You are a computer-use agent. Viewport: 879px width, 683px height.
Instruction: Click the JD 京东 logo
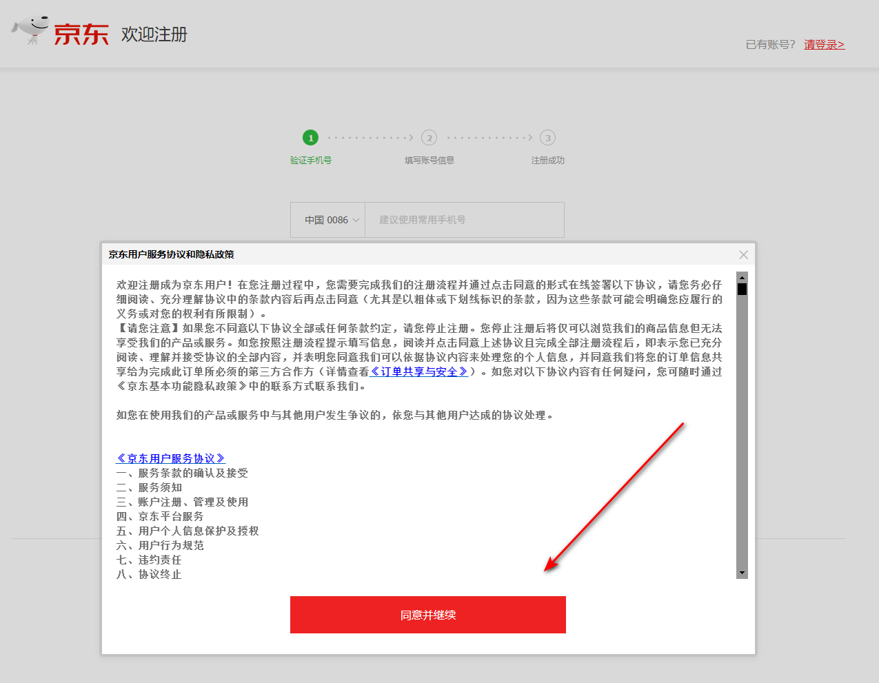[61, 32]
